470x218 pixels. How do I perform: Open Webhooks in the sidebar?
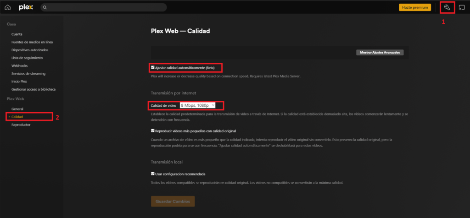tap(19, 65)
